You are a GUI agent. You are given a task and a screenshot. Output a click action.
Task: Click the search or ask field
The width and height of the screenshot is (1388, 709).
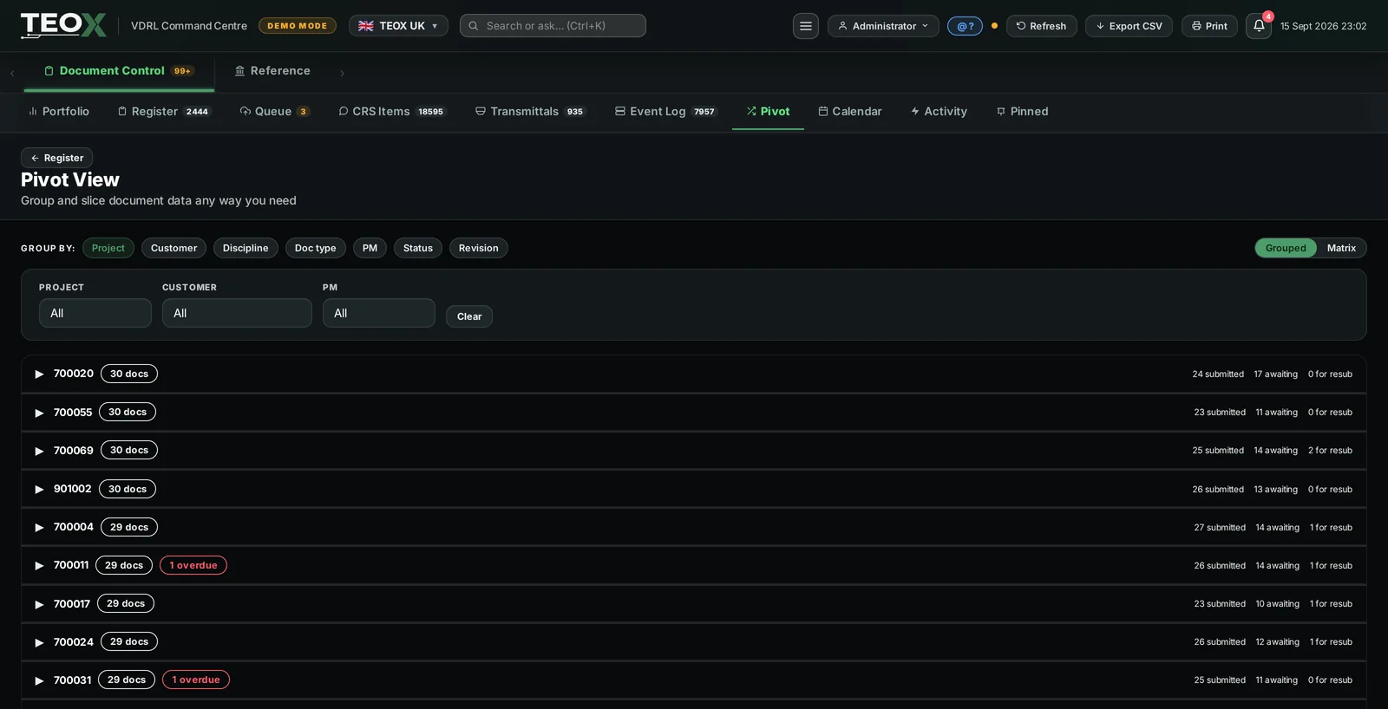(553, 26)
